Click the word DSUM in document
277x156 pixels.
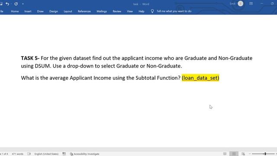[43, 66]
